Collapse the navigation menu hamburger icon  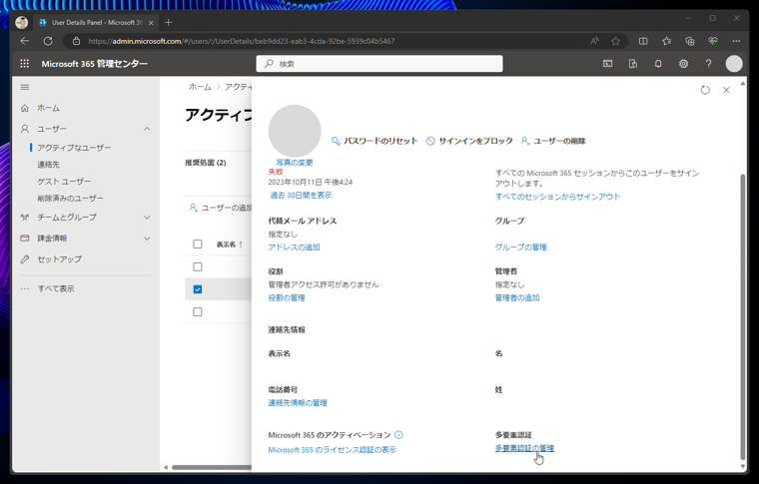(x=25, y=87)
